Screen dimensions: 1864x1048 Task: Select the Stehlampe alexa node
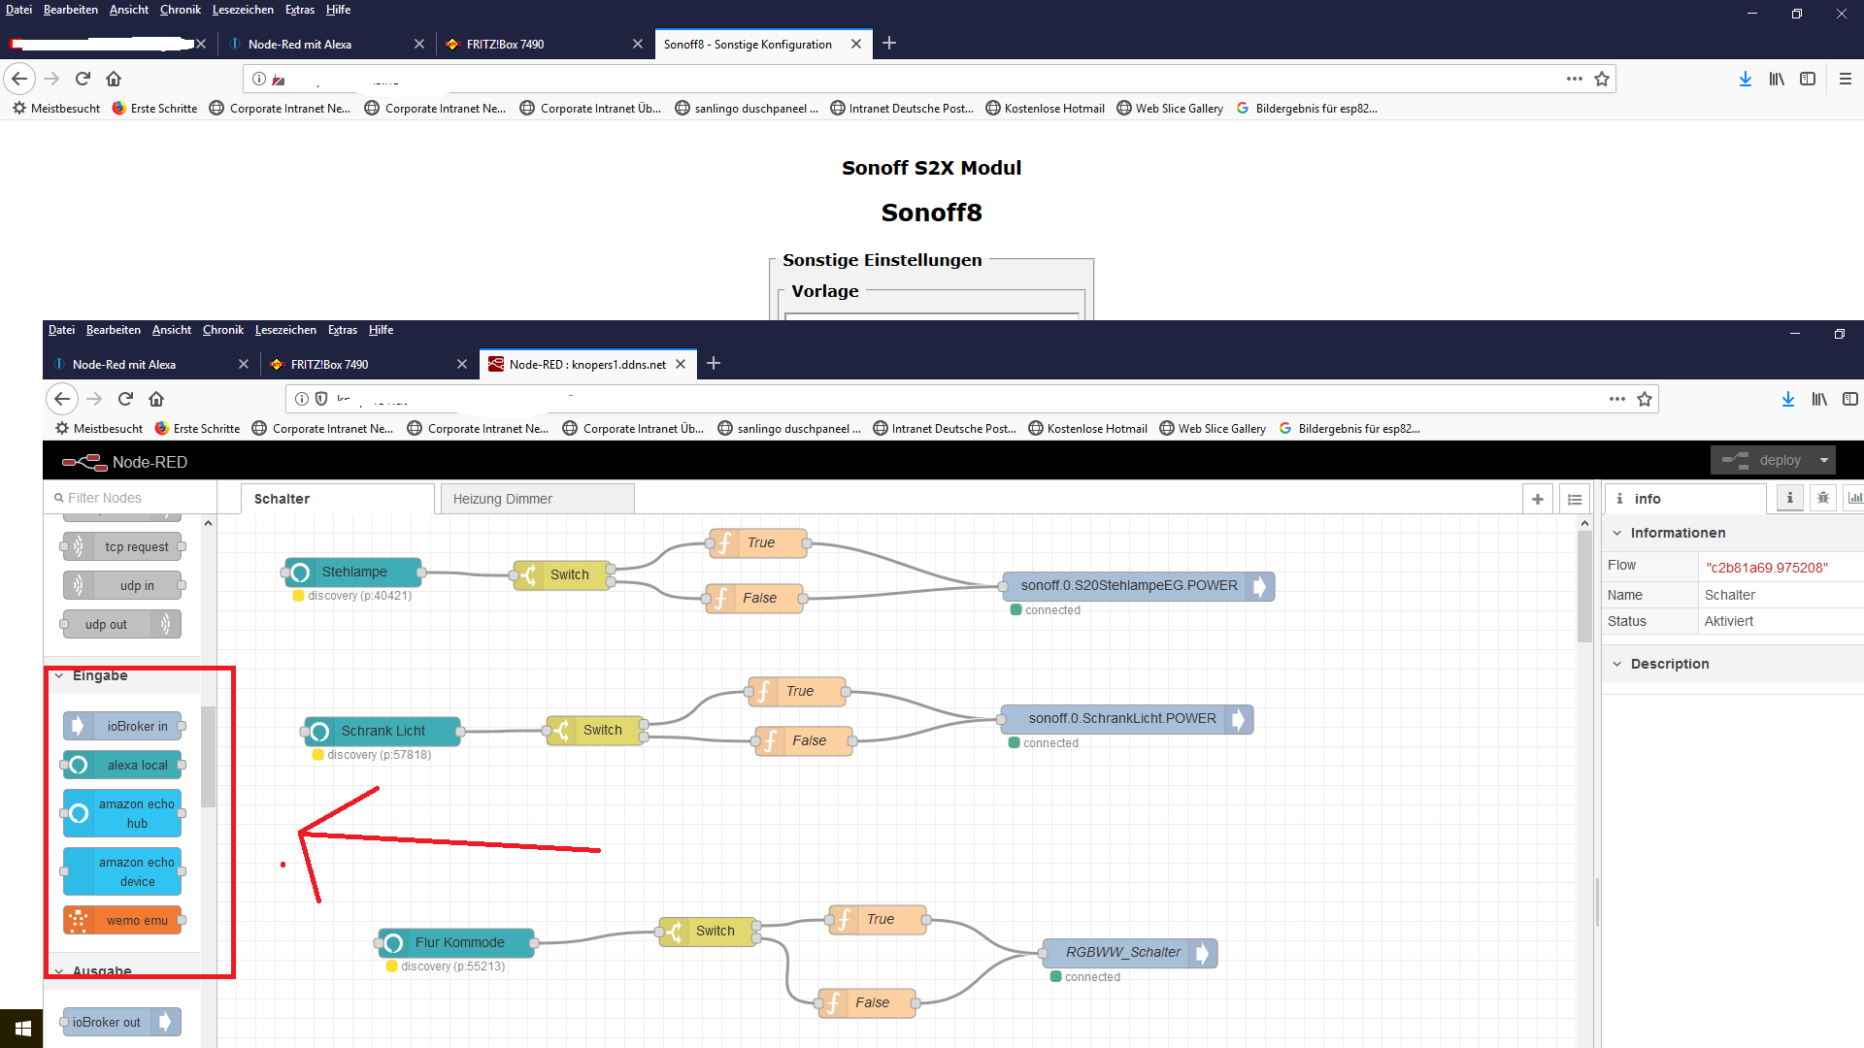click(353, 572)
